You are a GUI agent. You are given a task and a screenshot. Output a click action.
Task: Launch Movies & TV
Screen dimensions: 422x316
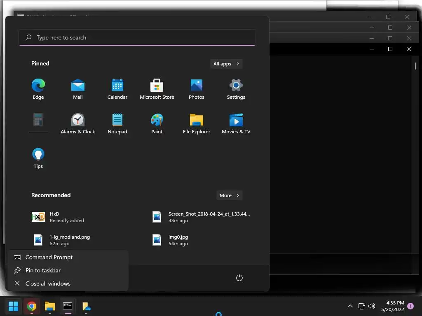coord(236,123)
